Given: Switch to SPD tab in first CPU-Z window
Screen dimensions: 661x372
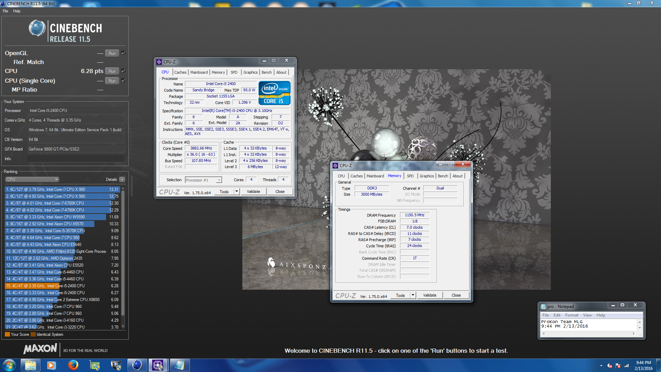Looking at the screenshot, I should [x=234, y=72].
